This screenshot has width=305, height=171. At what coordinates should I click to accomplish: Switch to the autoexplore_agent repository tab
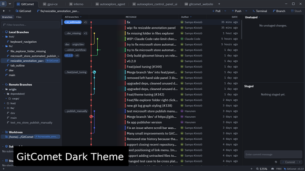coord(110,4)
